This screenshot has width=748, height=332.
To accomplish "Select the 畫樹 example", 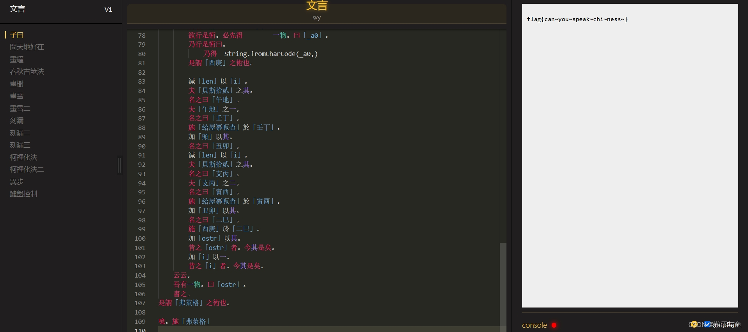I will click(17, 84).
